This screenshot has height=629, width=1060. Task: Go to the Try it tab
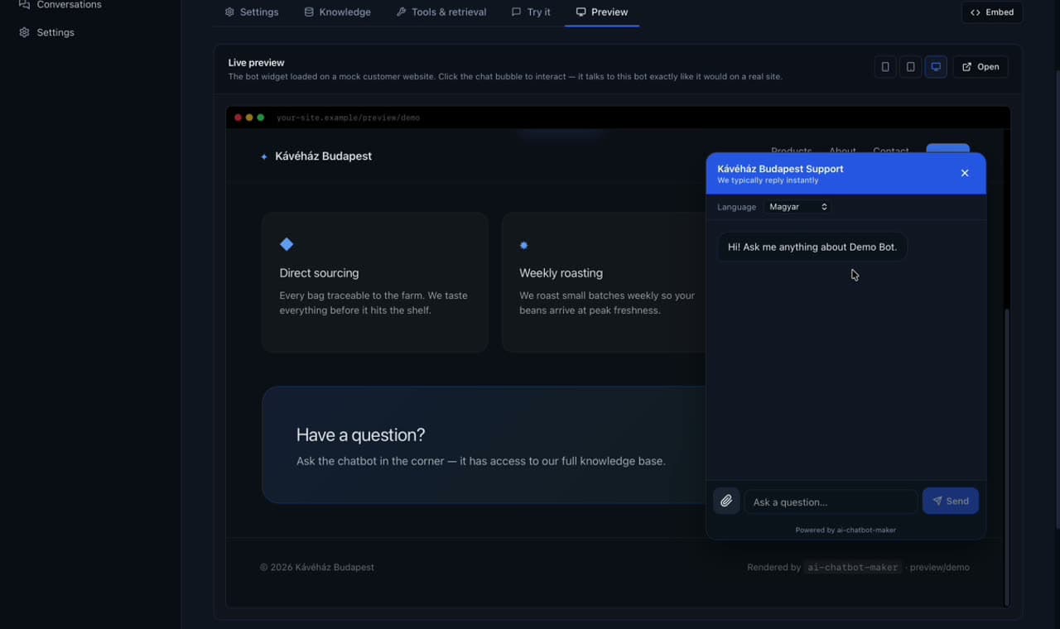[531, 12]
